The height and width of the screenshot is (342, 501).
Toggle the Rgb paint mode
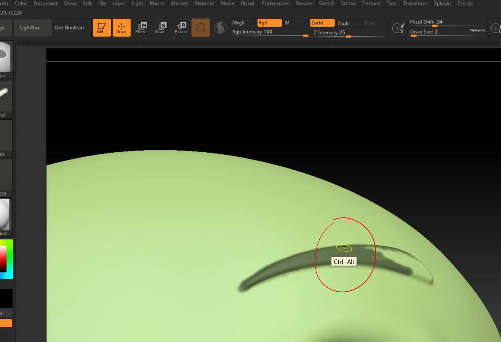(269, 23)
